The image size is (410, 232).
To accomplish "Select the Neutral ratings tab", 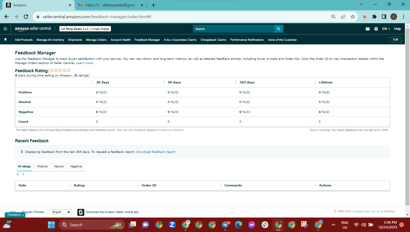I will 59,166.
